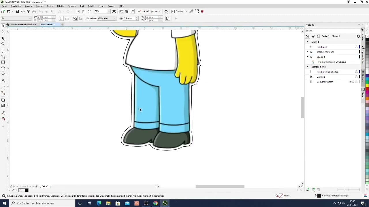Select the Connector tool

[x=3, y=93]
